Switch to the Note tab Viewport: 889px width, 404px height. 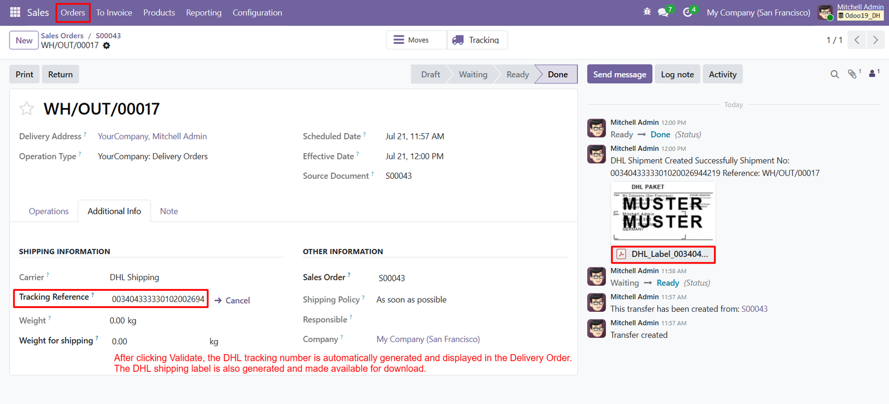[169, 211]
